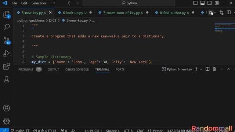
Task: Switch to 7-count-num-of-key.py tab
Action: pyautogui.click(x=123, y=13)
